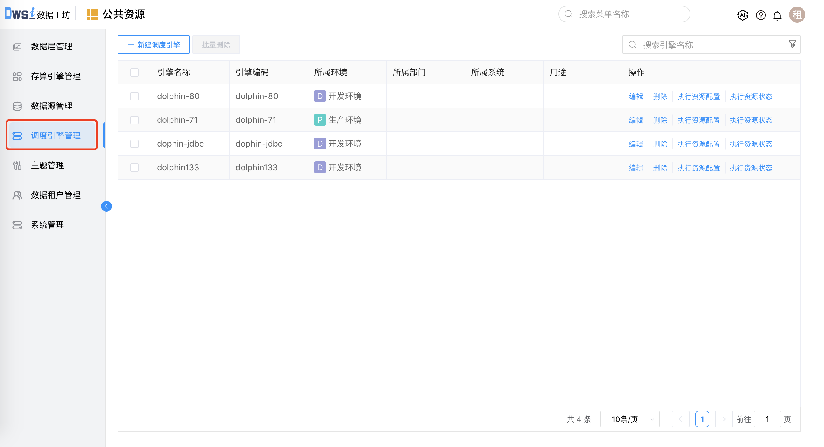The image size is (824, 447).
Task: Collapse the left sidebar with chevron button
Action: 106,206
